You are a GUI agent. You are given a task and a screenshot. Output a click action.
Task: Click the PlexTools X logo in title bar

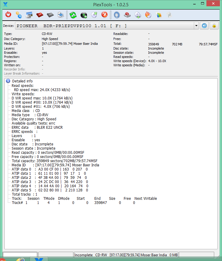pyautogui.click(x=5, y=4)
